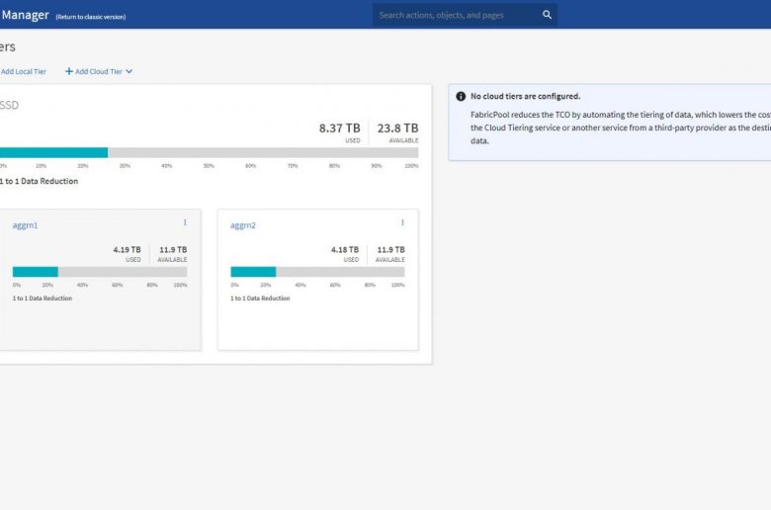Click 11.9 TB available in aggrn2 card
Image resolution: width=771 pixels, height=510 pixels.
click(x=390, y=250)
